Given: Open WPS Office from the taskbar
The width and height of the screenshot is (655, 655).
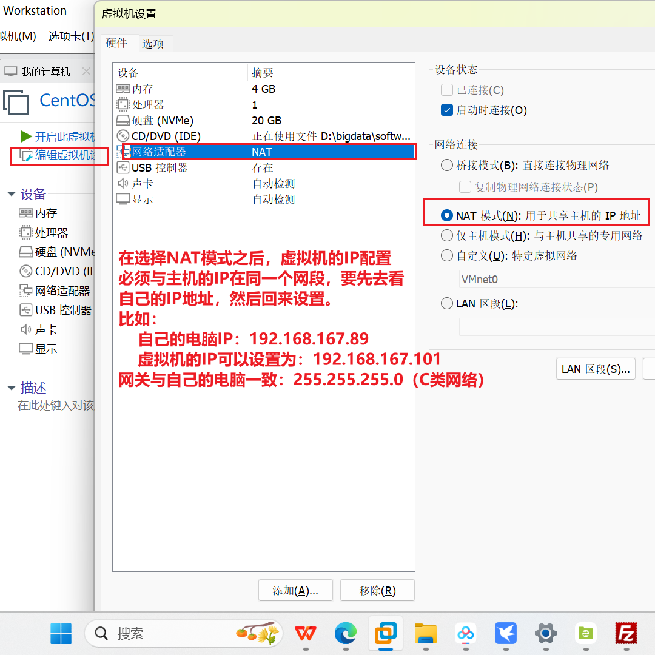Looking at the screenshot, I should tap(305, 633).
